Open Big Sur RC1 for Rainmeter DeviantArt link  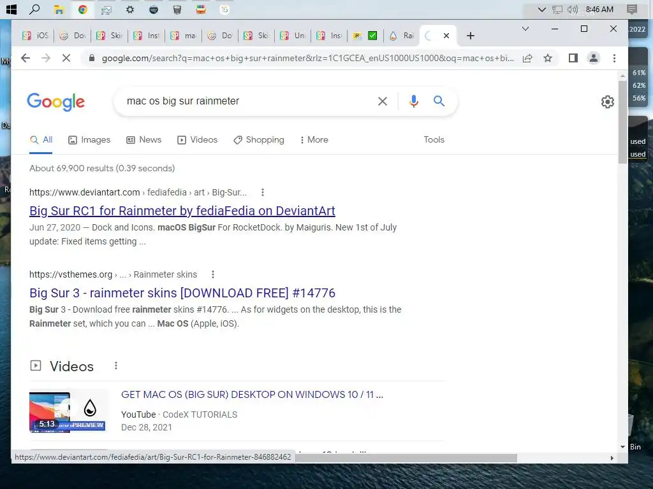(182, 211)
